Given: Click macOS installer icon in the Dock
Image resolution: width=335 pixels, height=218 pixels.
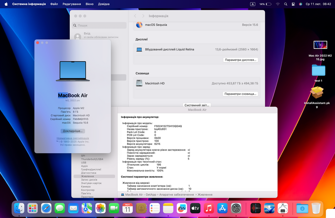Looking at the screenshot, I should pyautogui.click(x=269, y=208).
